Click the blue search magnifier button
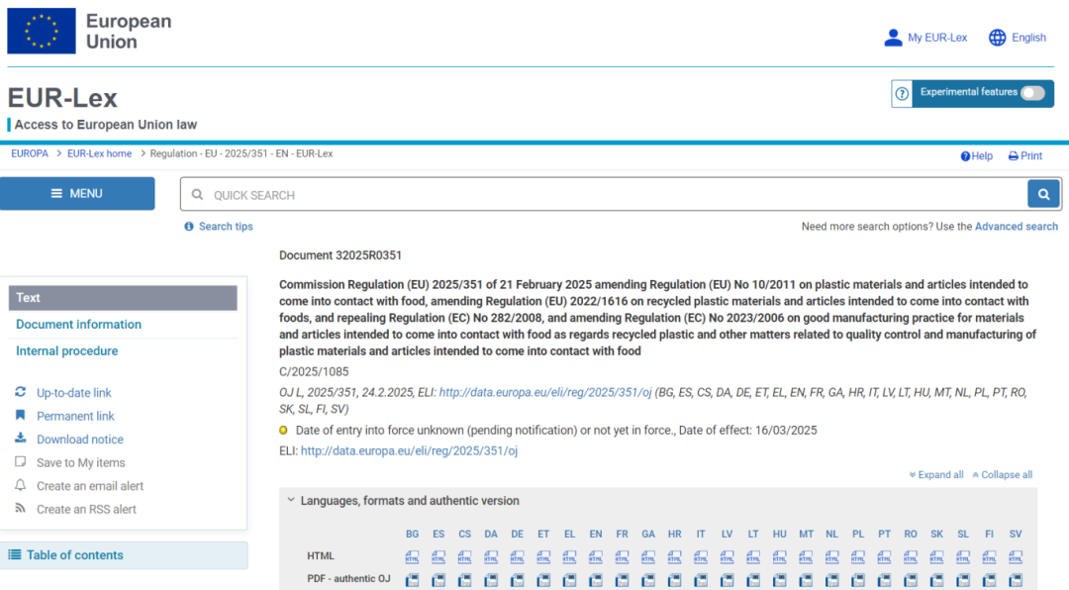The width and height of the screenshot is (1069, 590). [x=1043, y=194]
